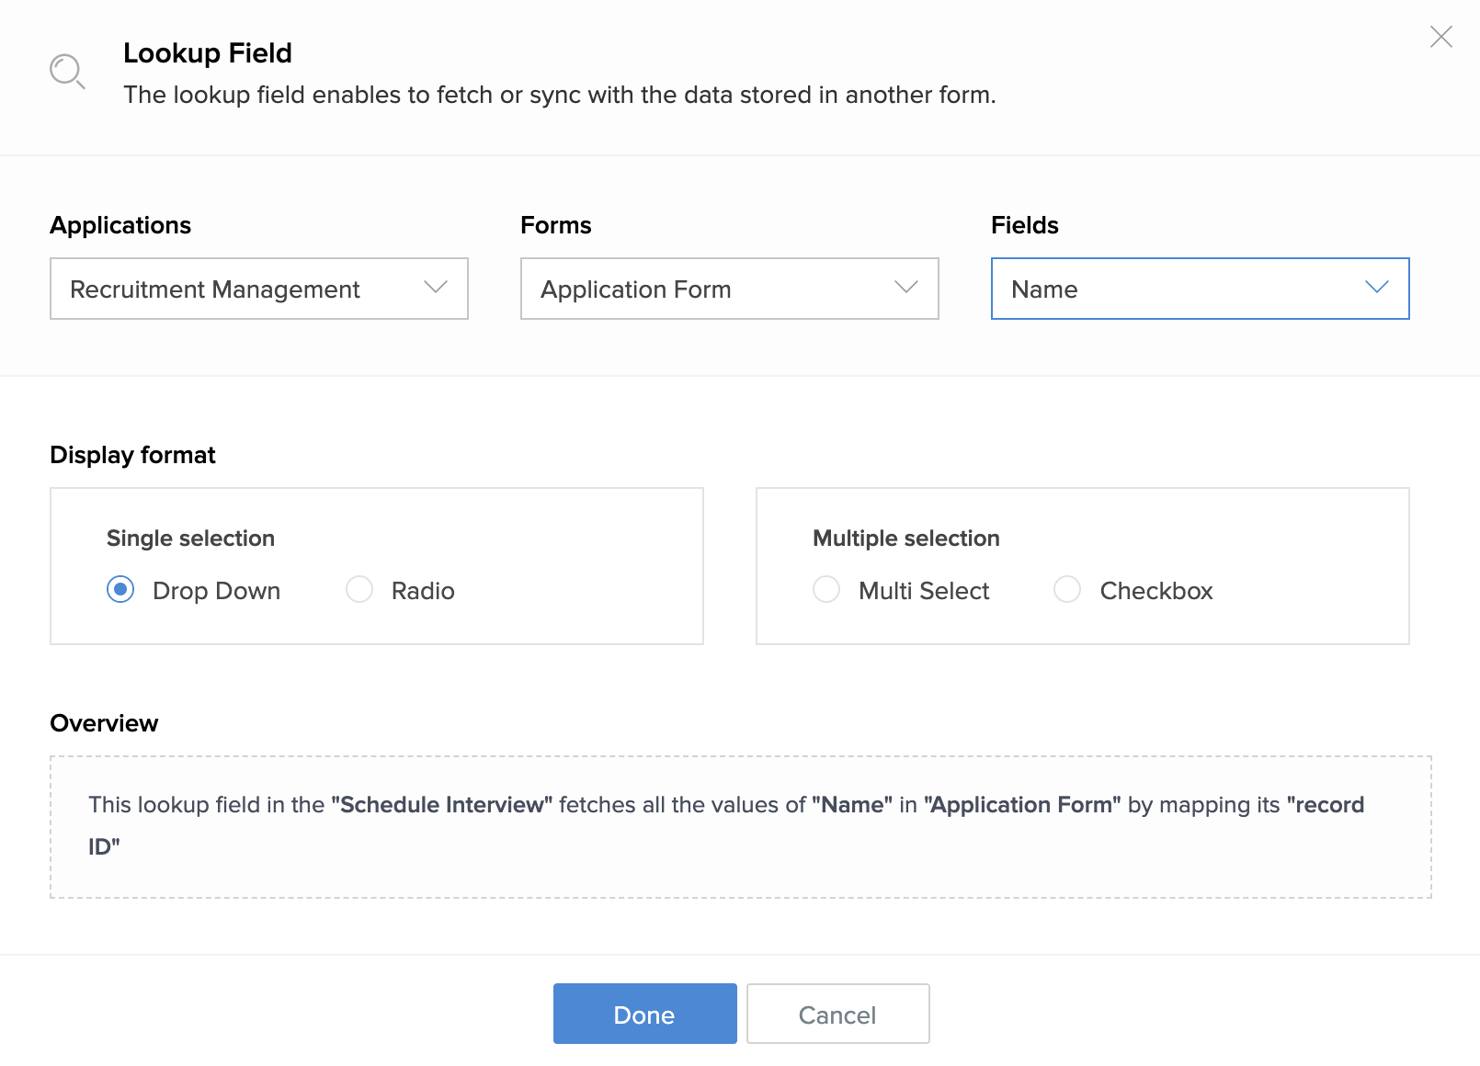Close the Lookup Field dialog
Screen dimensions: 1480x1066
(1440, 37)
